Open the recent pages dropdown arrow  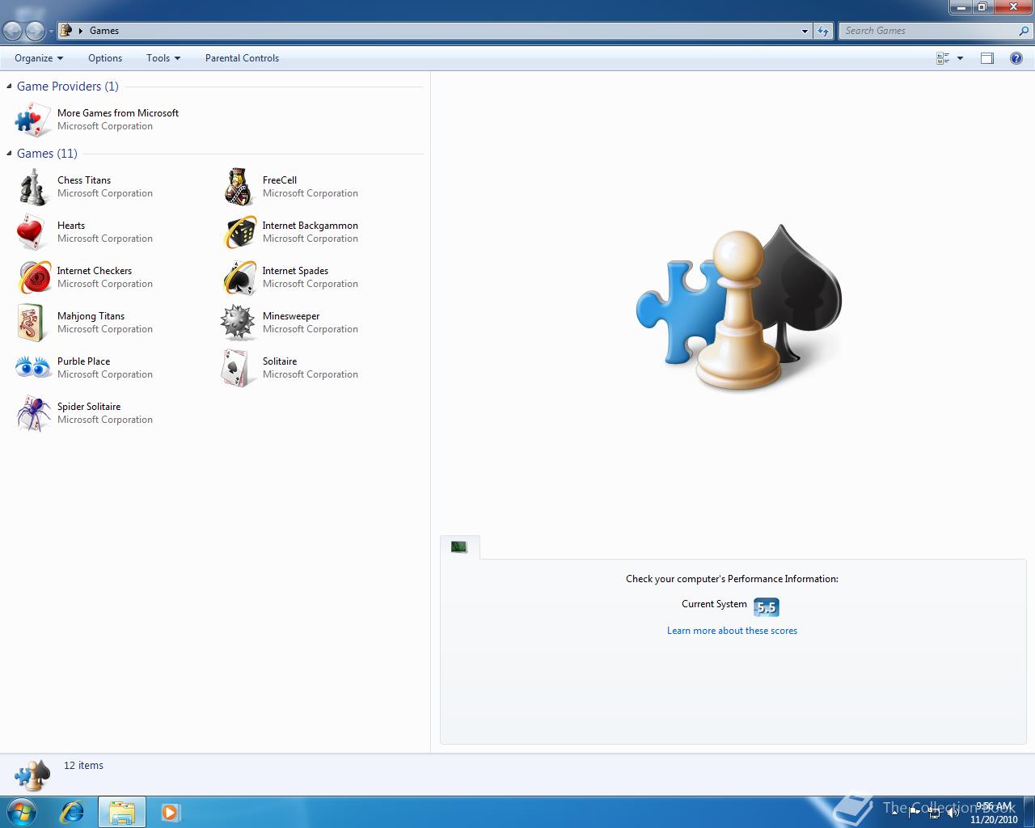coord(51,31)
